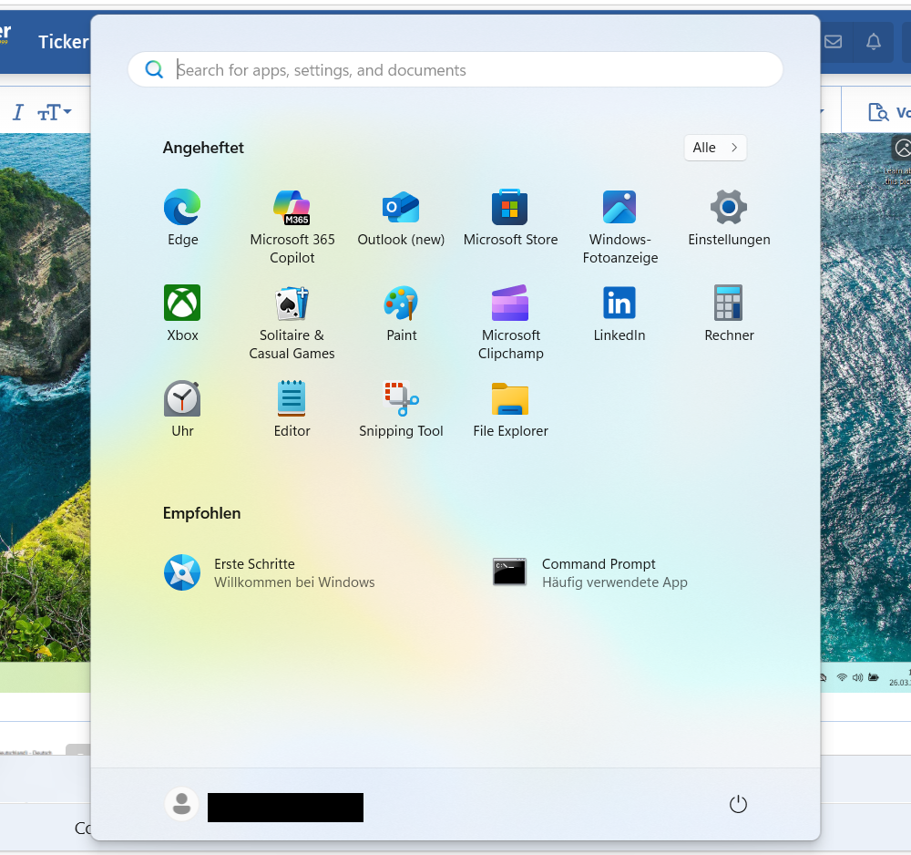This screenshot has height=855, width=911.
Task: Toggle italic formatting in background editor
Action: coord(18,111)
